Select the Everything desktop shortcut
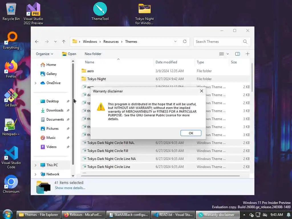292x219 pixels. [x=11, y=40]
